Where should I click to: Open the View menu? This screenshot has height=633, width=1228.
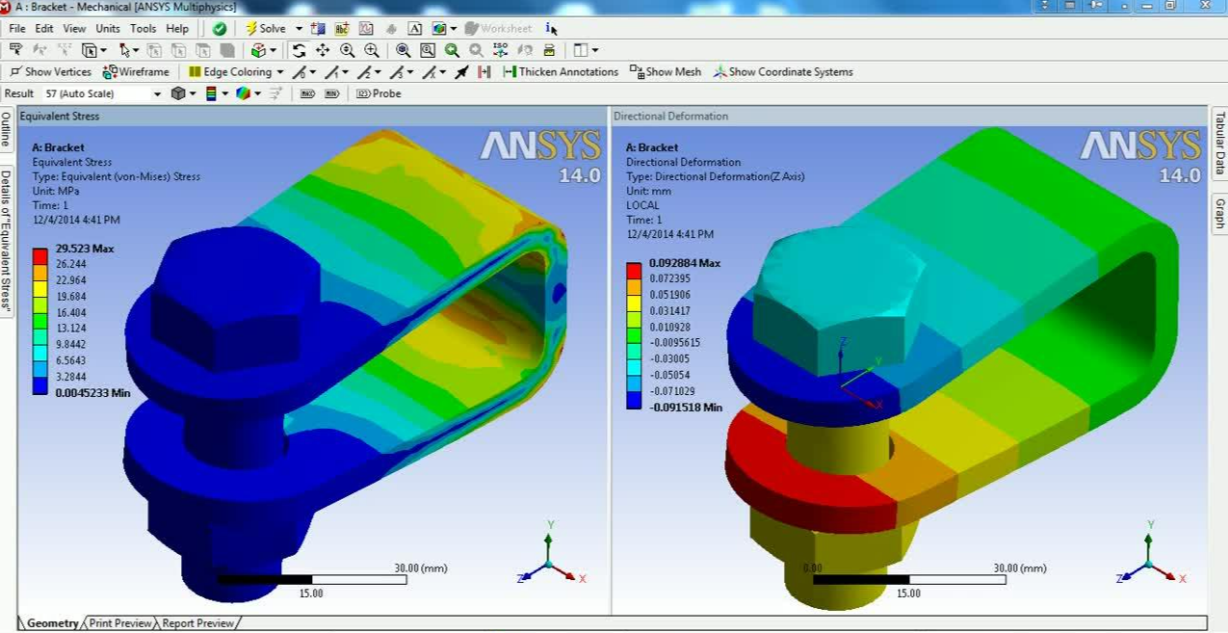[74, 29]
